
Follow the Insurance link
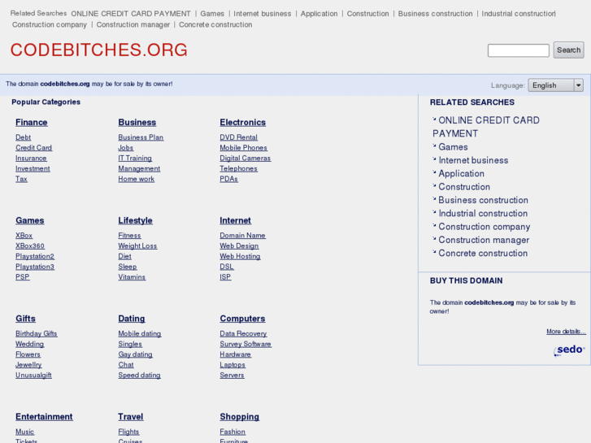[31, 159]
